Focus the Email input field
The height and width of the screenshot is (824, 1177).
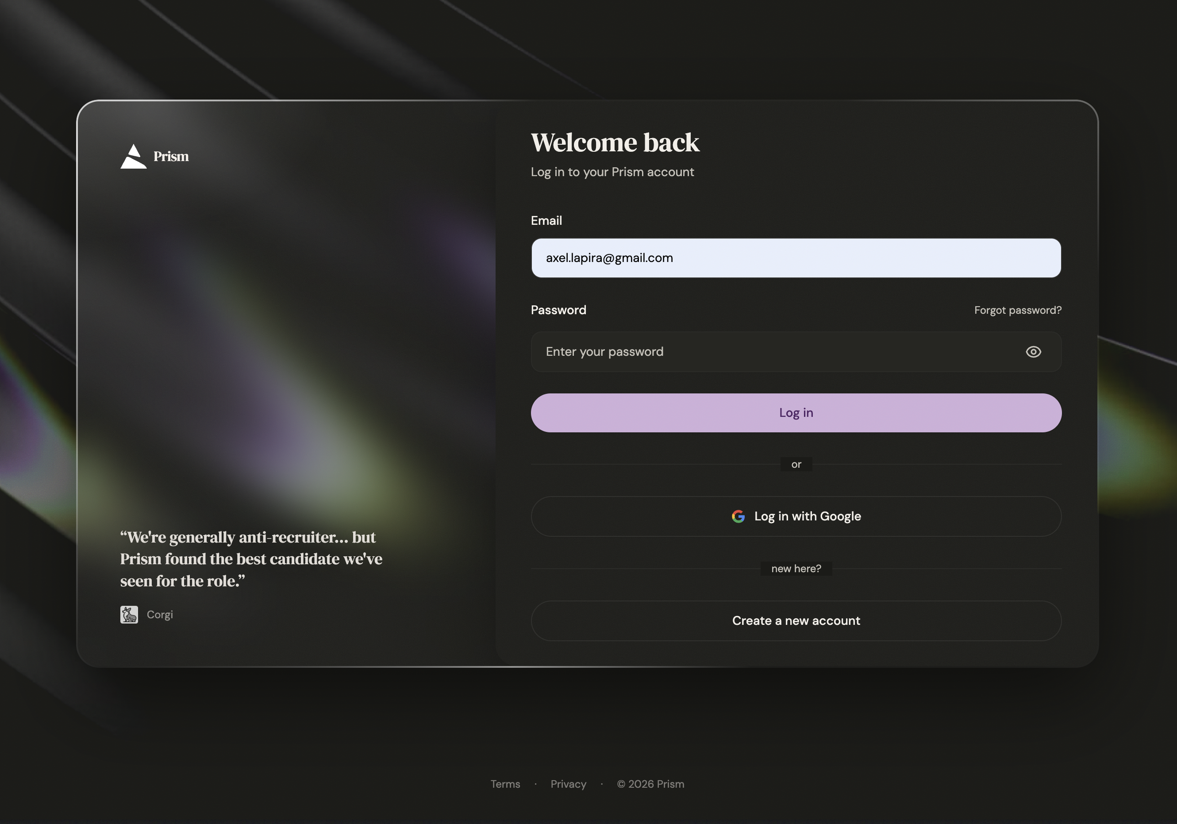pyautogui.click(x=796, y=258)
